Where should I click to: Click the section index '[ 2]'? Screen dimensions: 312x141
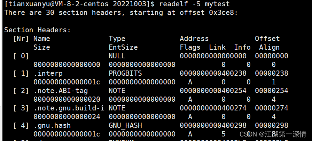point(21,91)
